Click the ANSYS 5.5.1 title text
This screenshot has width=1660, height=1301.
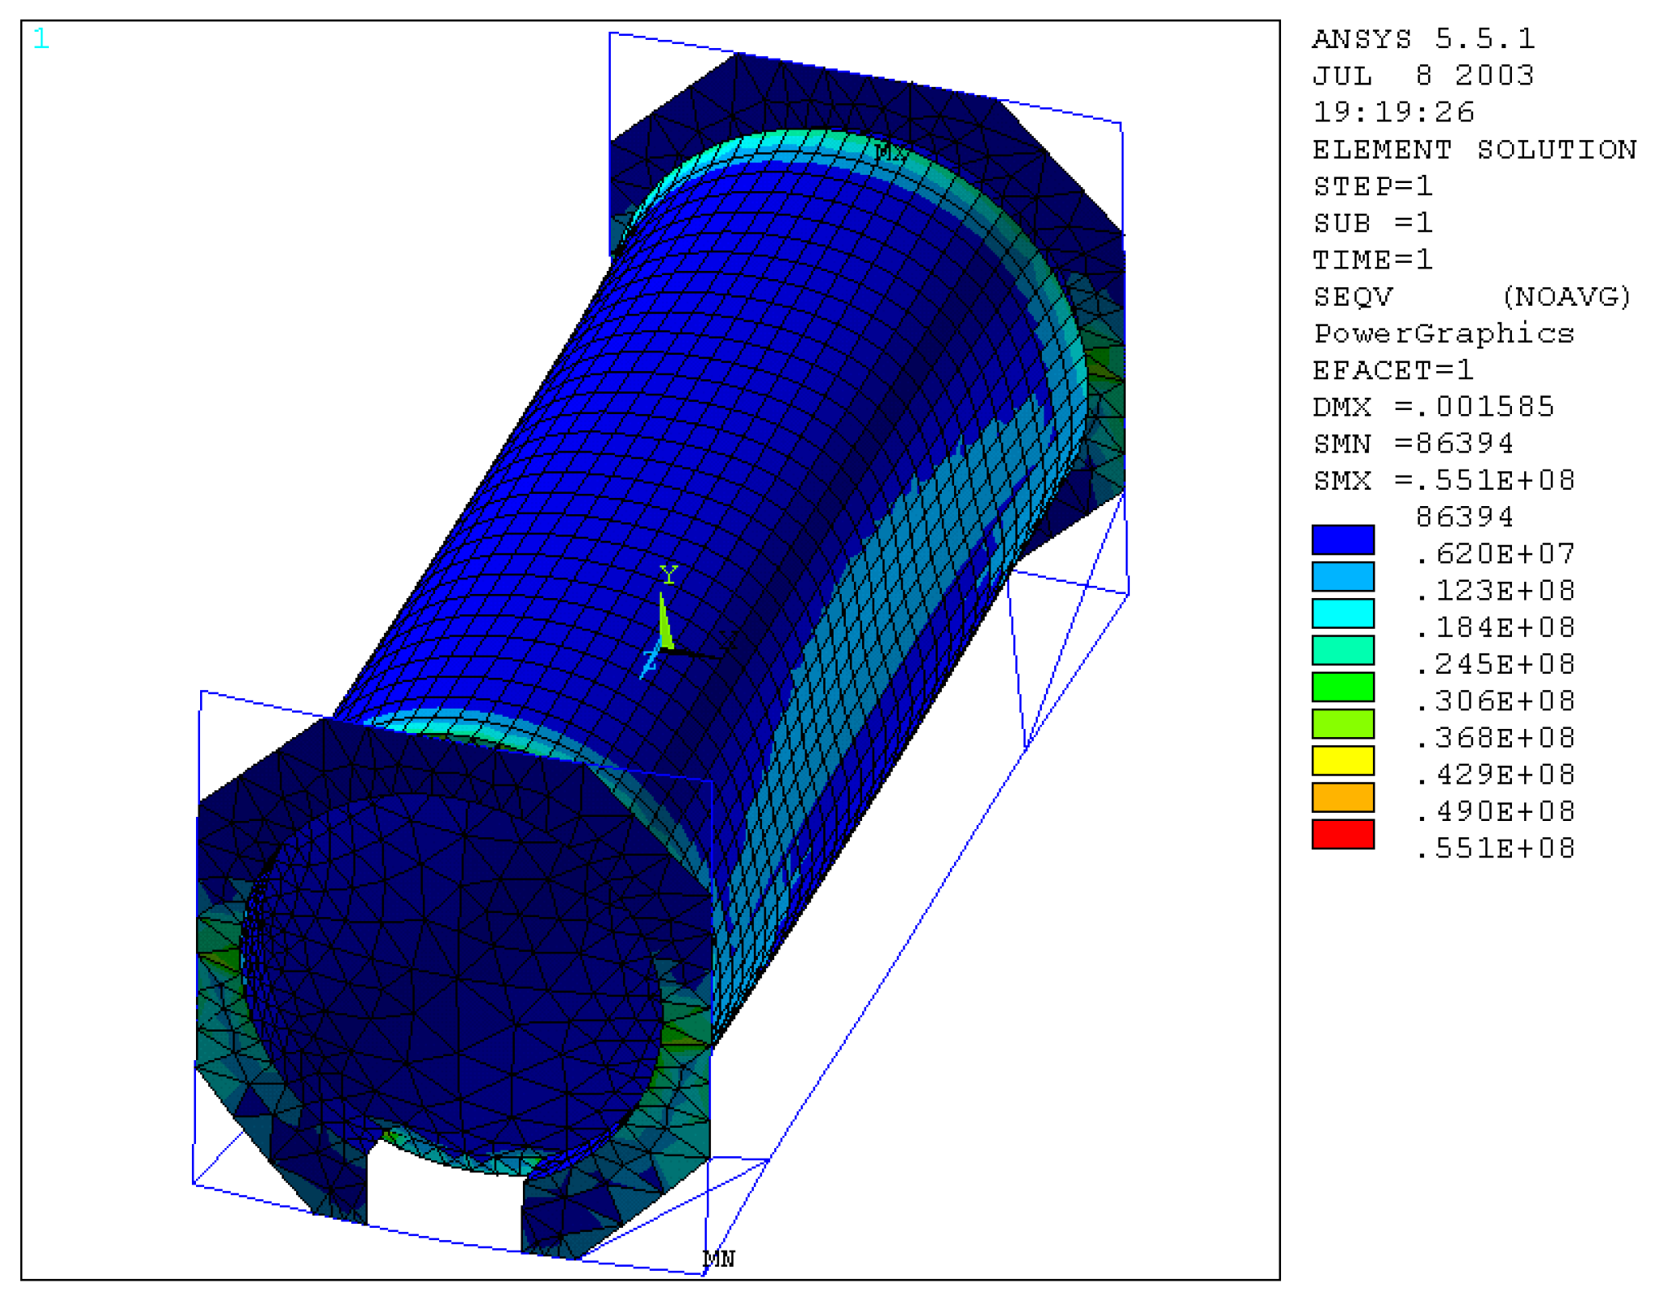pos(1423,39)
